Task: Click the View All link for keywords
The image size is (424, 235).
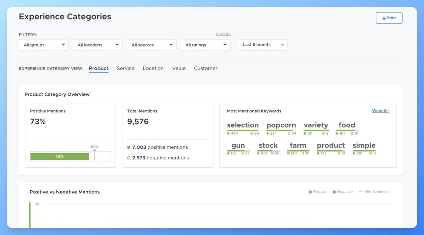Action: (x=380, y=111)
